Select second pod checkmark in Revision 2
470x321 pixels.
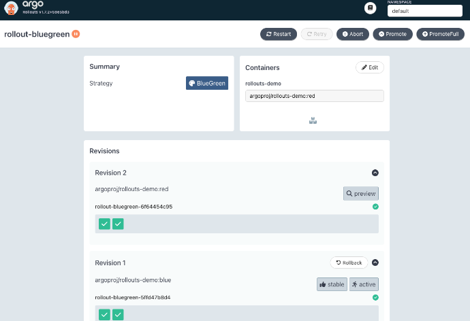[118, 224]
